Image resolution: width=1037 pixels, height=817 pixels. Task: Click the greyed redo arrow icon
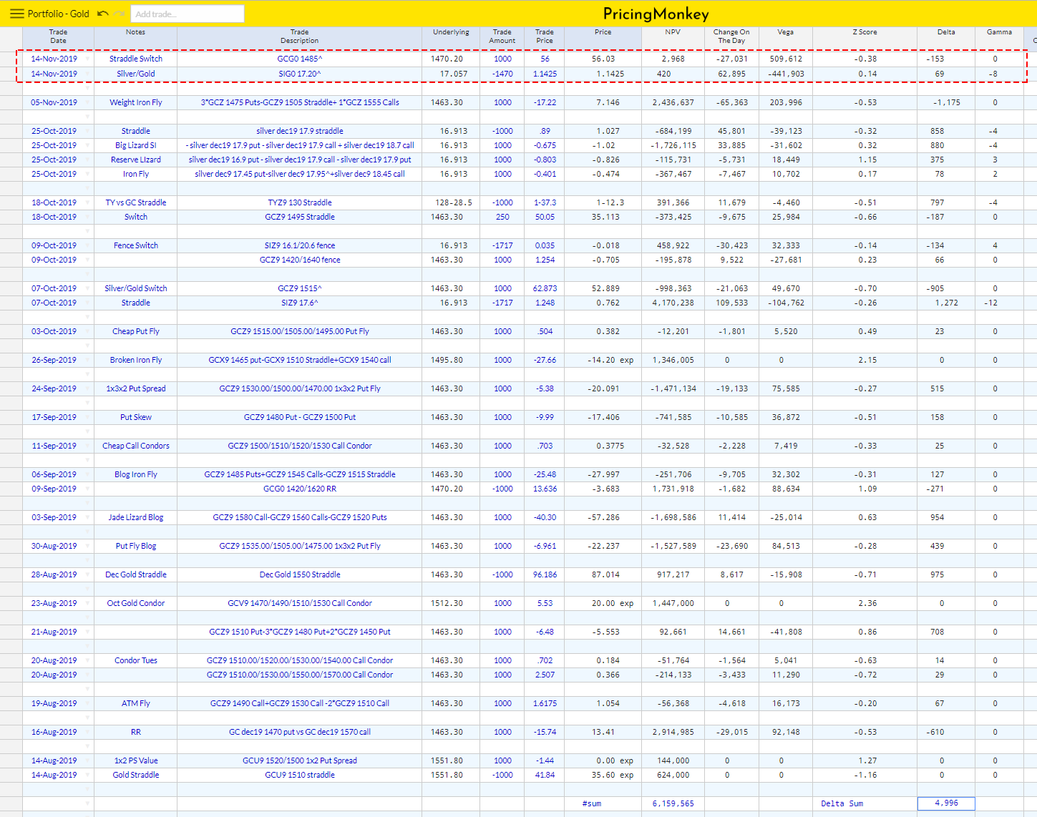(x=119, y=14)
